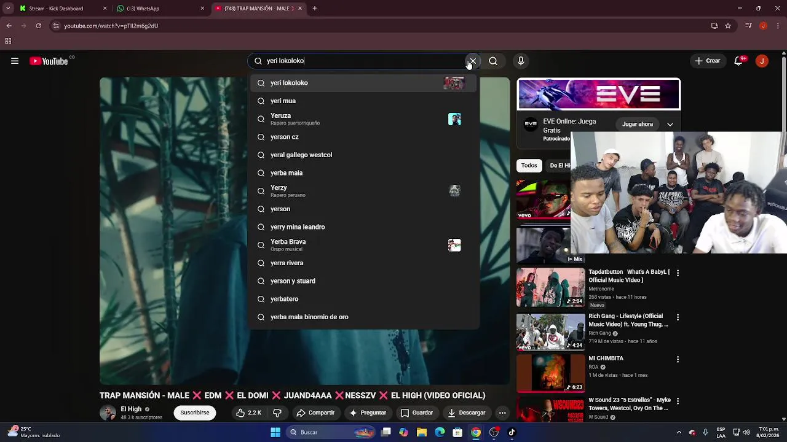This screenshot has height=442, width=787.
Task: Select "Yerba Brava" Grupo musical suggestion
Action: pyautogui.click(x=363, y=245)
